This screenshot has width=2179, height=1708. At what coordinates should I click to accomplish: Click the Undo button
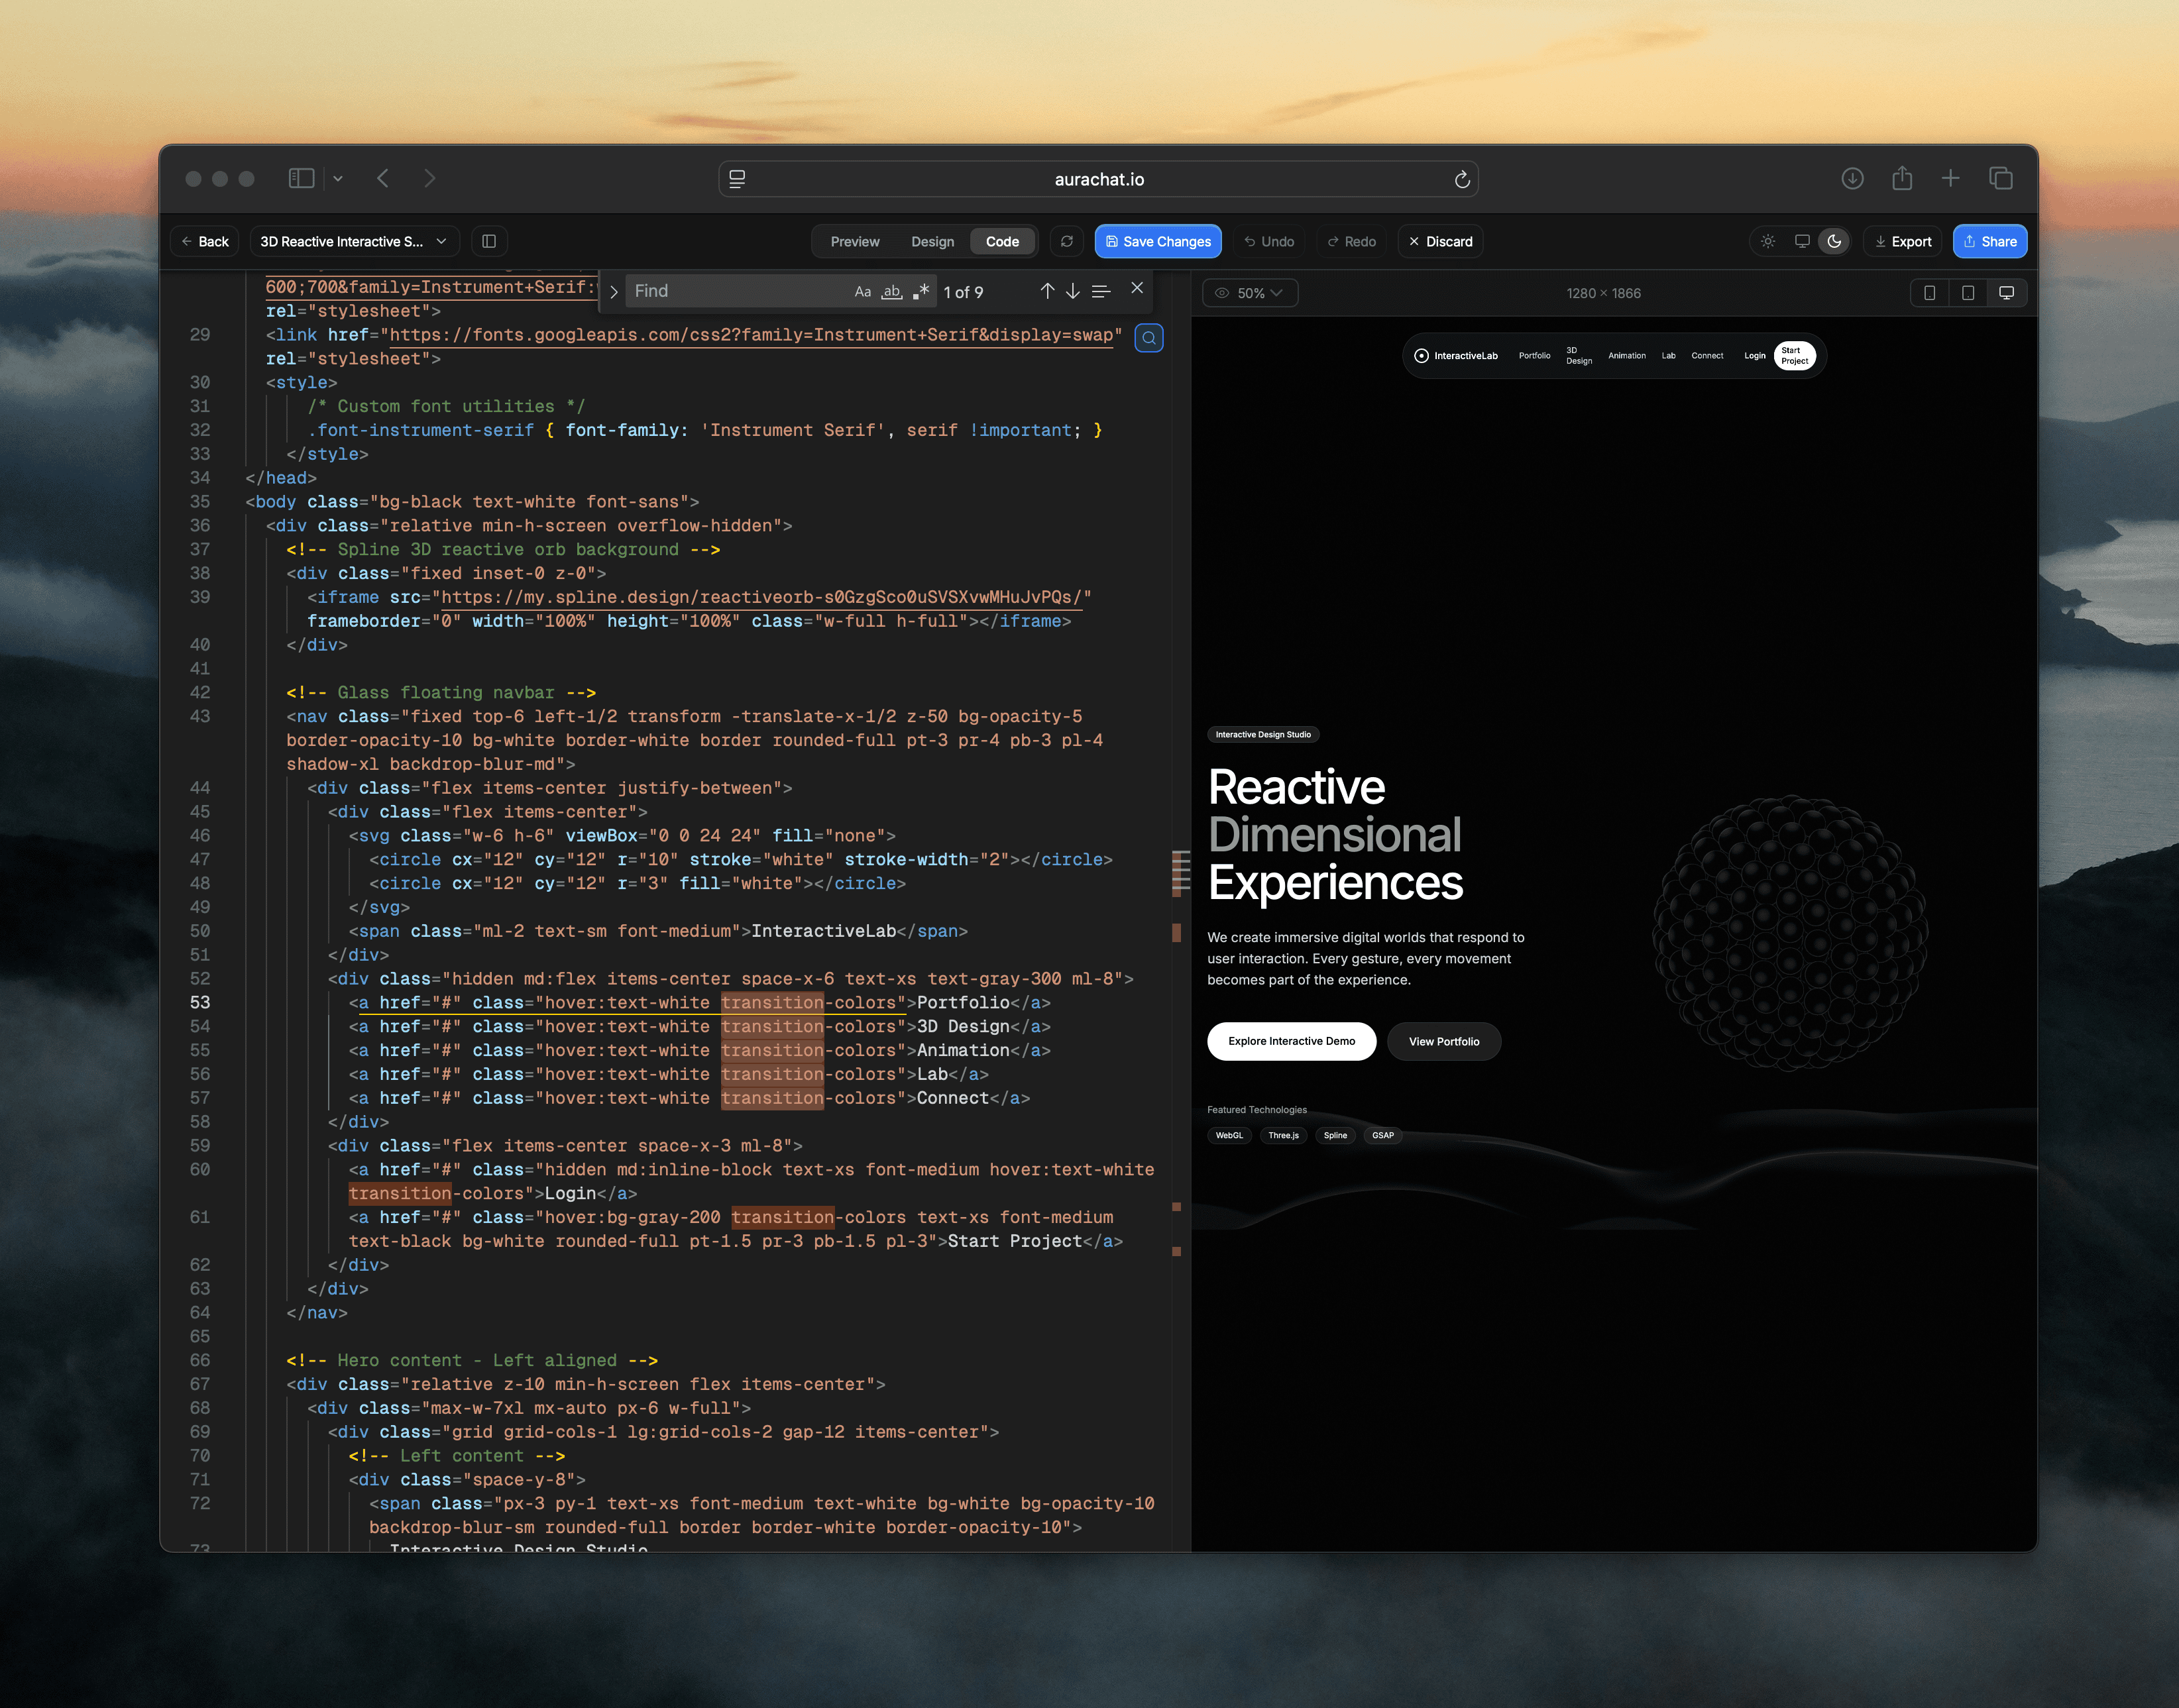click(x=1269, y=241)
